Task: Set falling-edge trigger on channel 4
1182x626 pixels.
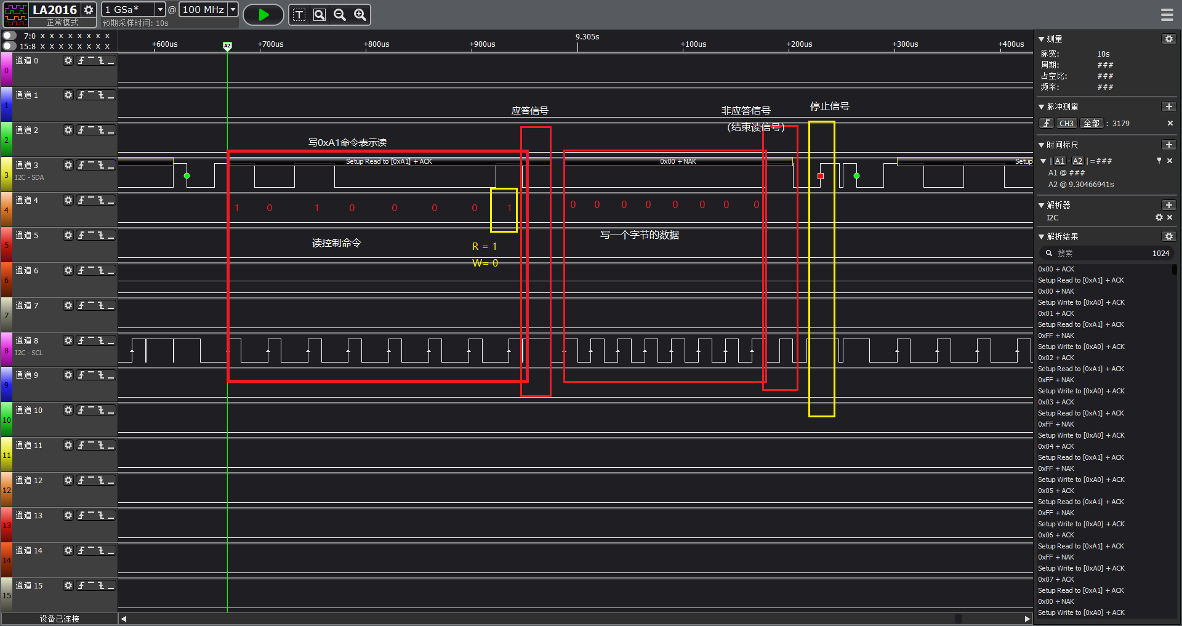Action: pyautogui.click(x=101, y=201)
